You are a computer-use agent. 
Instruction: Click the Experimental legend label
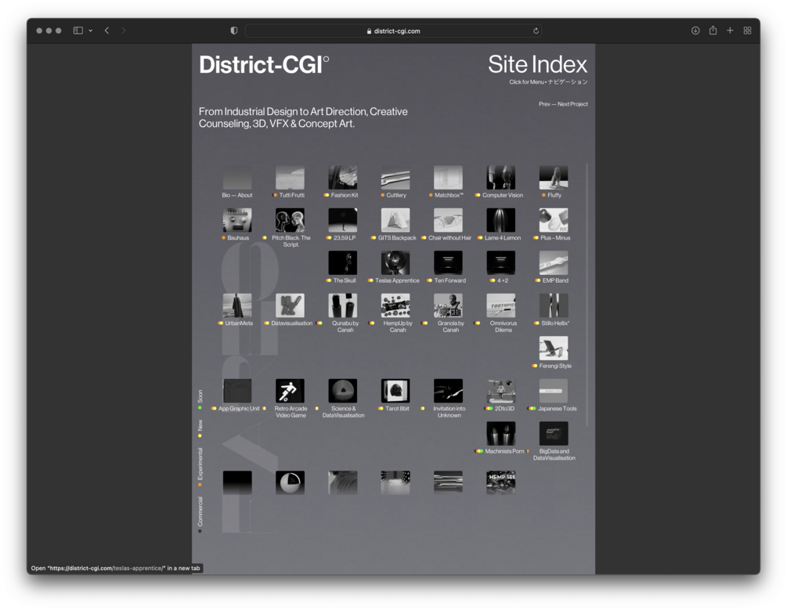click(x=200, y=464)
